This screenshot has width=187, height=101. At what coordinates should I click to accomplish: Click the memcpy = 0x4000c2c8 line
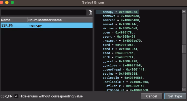[120, 12]
